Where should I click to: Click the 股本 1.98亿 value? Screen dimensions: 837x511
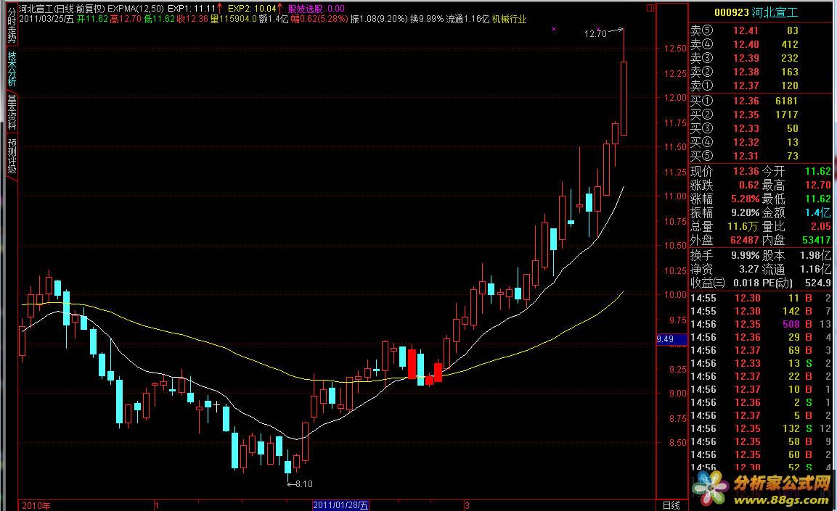coord(815,255)
